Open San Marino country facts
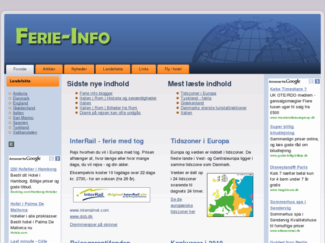The height and width of the screenshot is (243, 325). [x=23, y=118]
